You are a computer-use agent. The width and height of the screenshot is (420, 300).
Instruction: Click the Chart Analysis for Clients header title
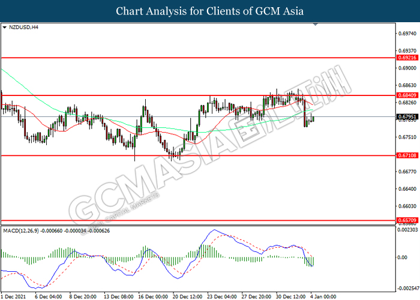[210, 11]
